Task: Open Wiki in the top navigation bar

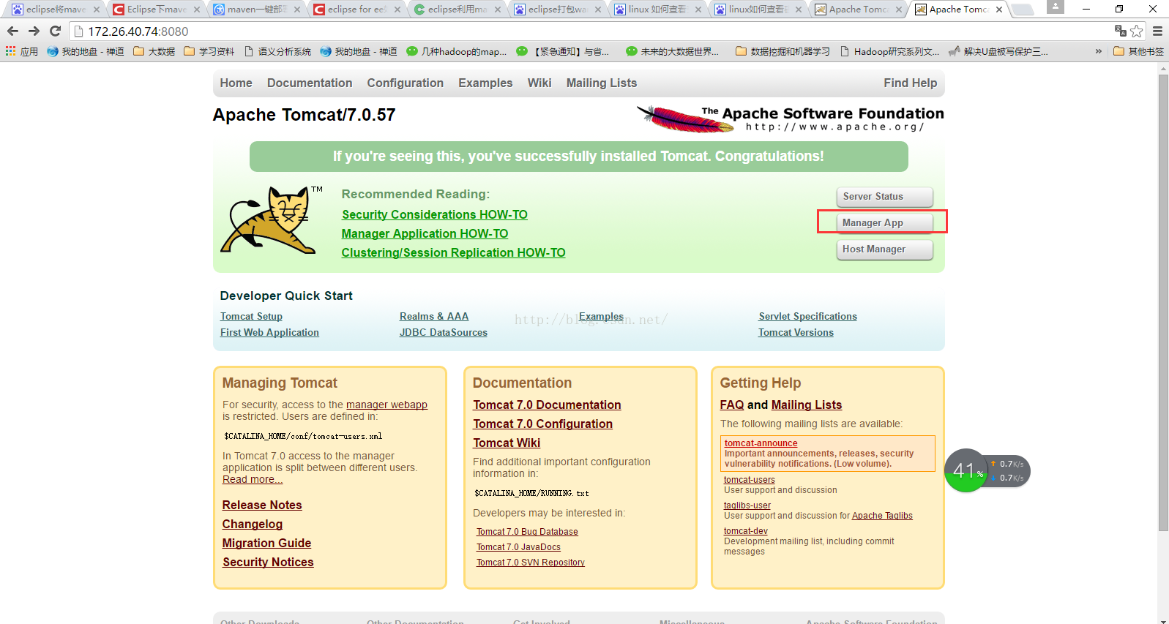Action: pyautogui.click(x=539, y=83)
